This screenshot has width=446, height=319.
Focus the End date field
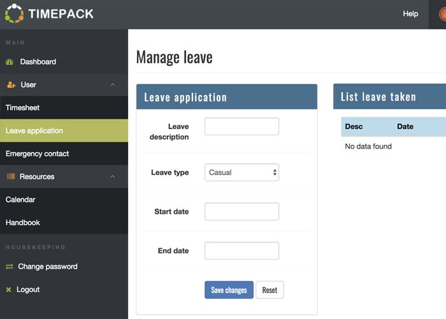[x=241, y=251]
